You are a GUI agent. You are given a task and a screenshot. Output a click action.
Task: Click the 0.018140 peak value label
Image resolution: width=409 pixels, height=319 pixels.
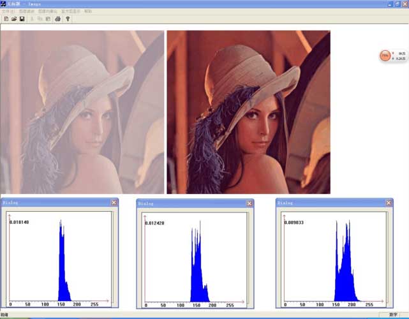point(19,222)
